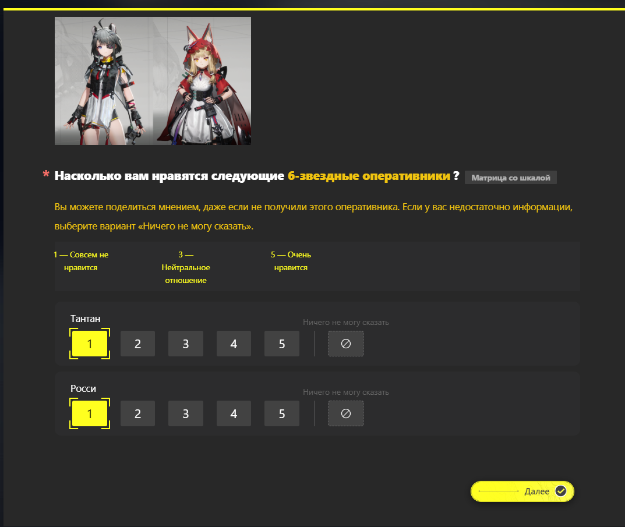Image resolution: width=625 pixels, height=527 pixels.
Task: Select rating 2 for Росси
Action: [137, 413]
